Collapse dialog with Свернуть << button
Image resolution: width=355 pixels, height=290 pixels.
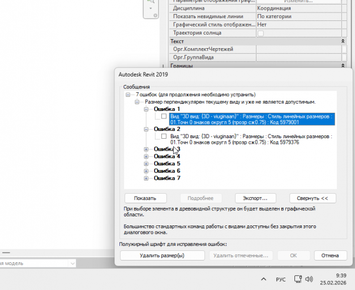[313, 198]
